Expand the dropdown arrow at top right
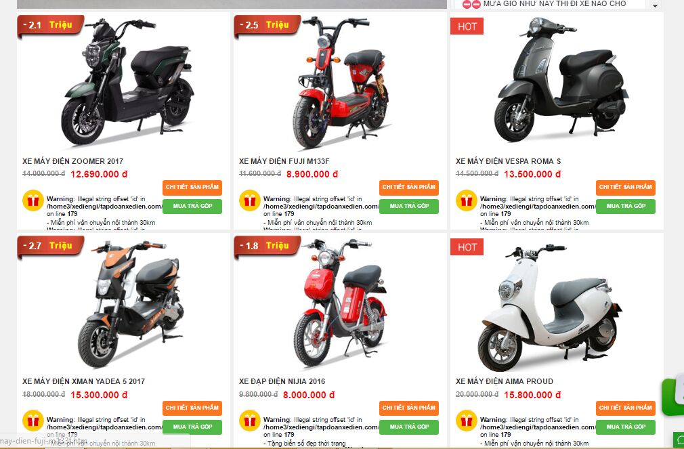Viewport: 684px width, 449px height. coord(655,5)
